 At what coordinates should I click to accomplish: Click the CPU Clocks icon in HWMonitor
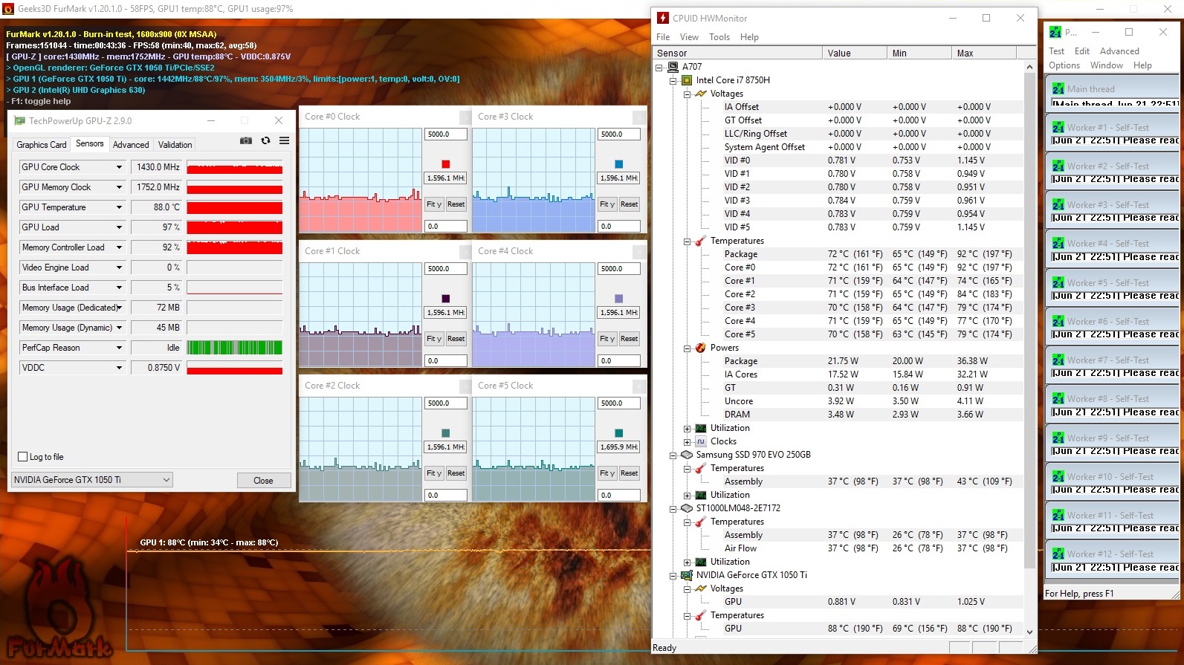[x=700, y=441]
